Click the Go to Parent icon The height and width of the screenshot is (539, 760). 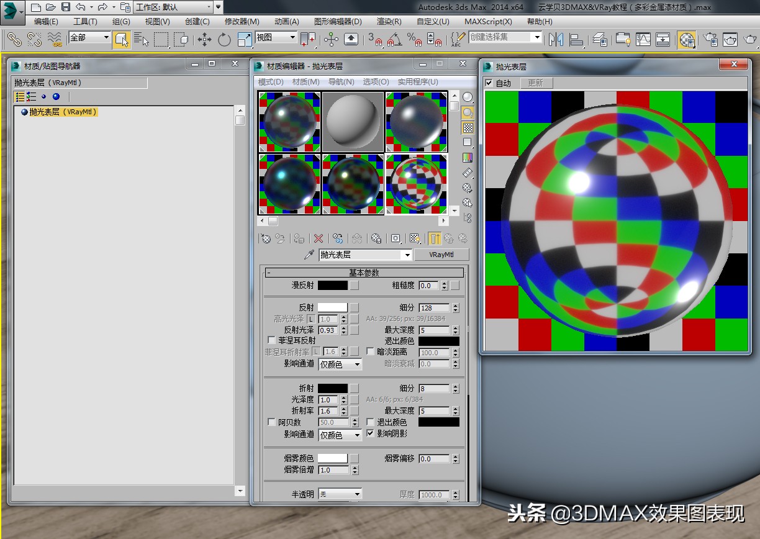click(448, 238)
